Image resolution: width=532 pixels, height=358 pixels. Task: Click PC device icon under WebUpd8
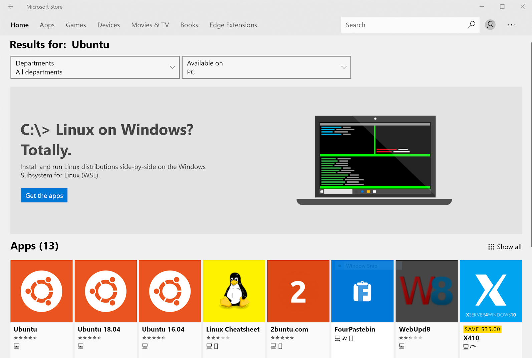click(402, 346)
